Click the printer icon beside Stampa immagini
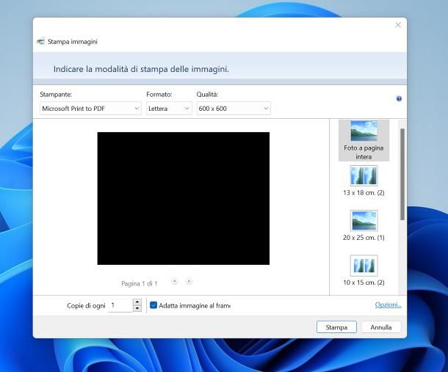Image resolution: width=448 pixels, height=372 pixels. click(x=41, y=42)
